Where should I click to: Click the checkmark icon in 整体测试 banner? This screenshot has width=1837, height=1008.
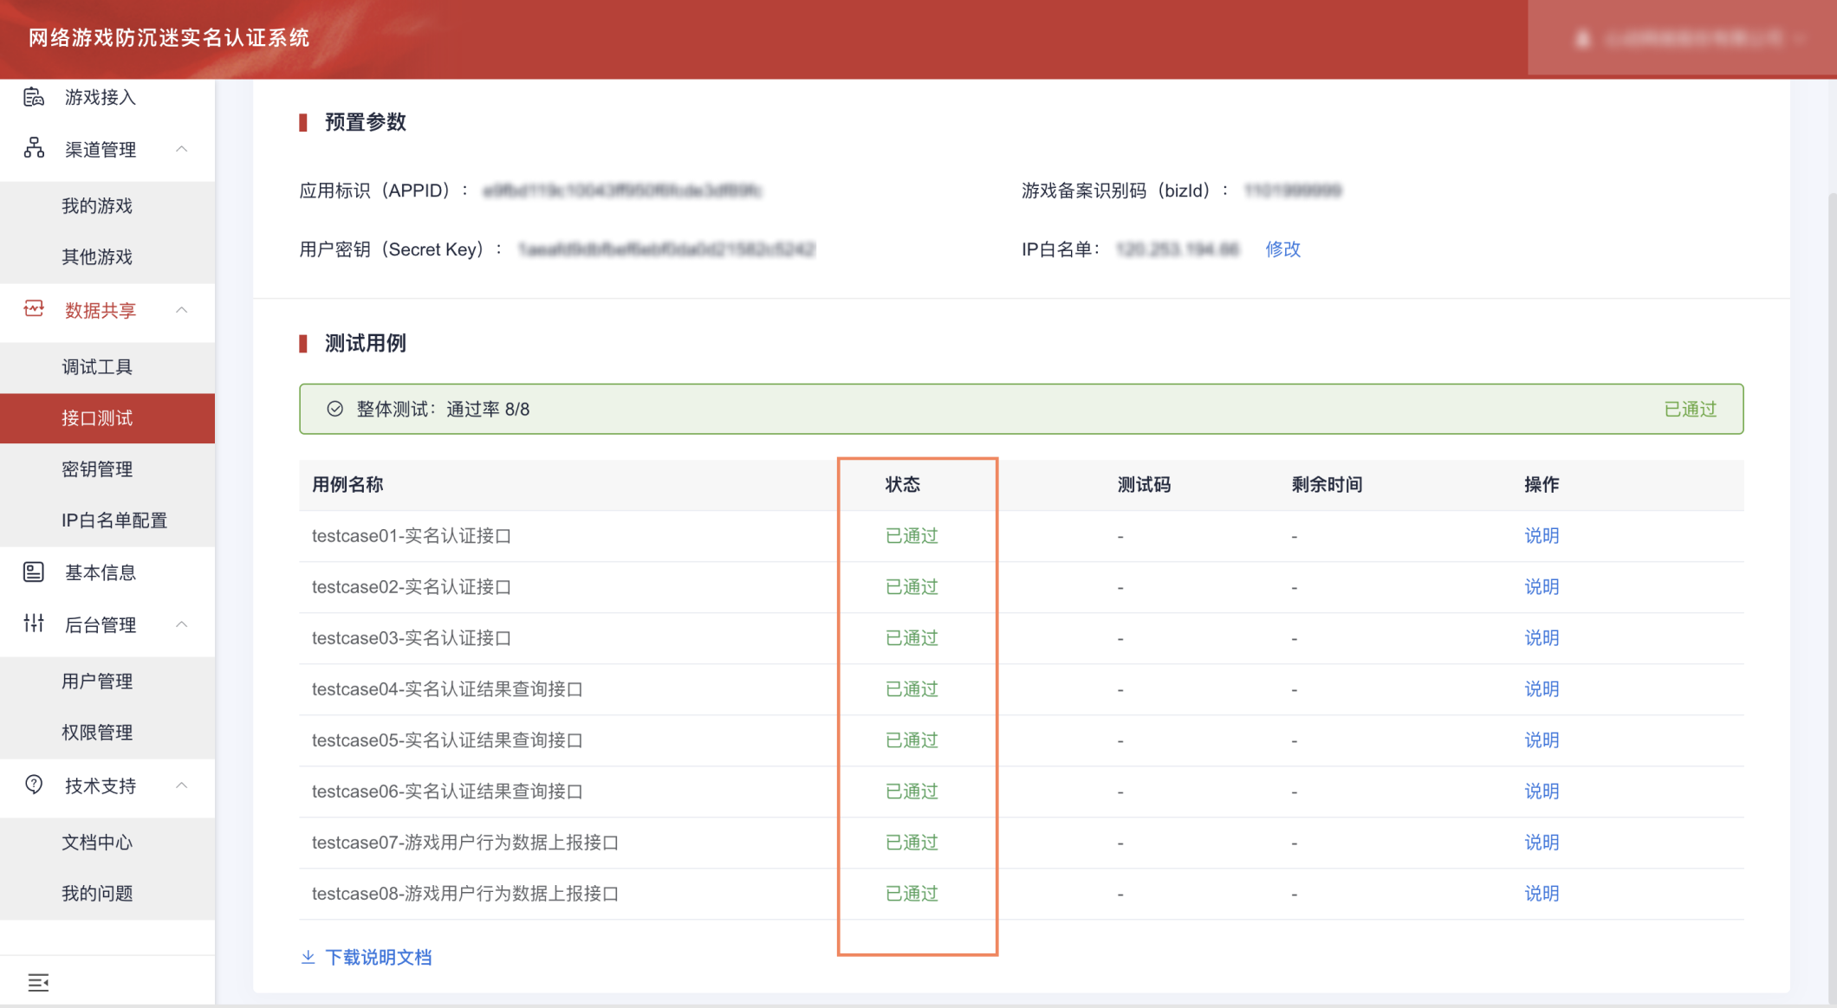(x=335, y=409)
